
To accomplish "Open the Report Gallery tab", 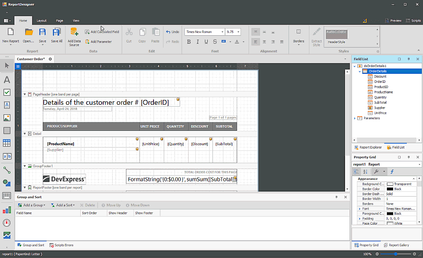I will point(396,245).
